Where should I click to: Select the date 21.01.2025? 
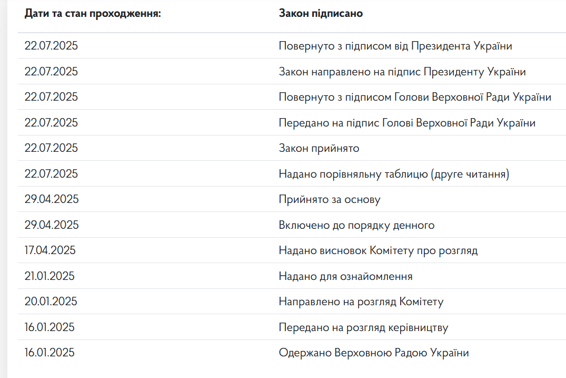(x=49, y=276)
